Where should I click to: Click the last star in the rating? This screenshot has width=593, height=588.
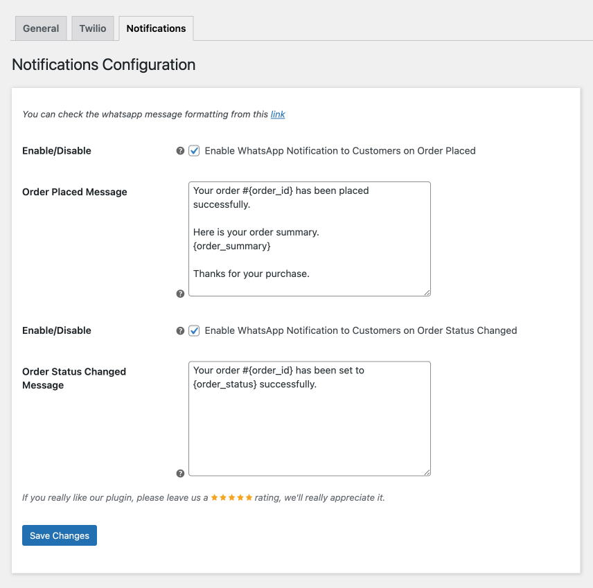coord(249,498)
